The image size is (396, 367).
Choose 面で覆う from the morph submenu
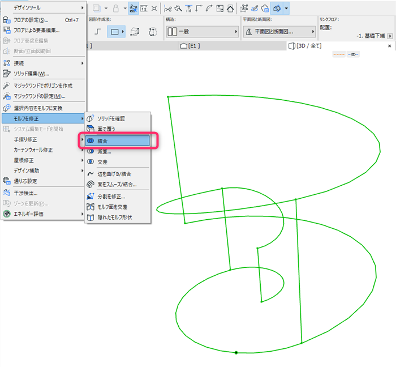[118, 129]
